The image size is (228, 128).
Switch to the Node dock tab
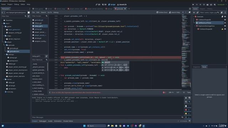(x=204, y=67)
